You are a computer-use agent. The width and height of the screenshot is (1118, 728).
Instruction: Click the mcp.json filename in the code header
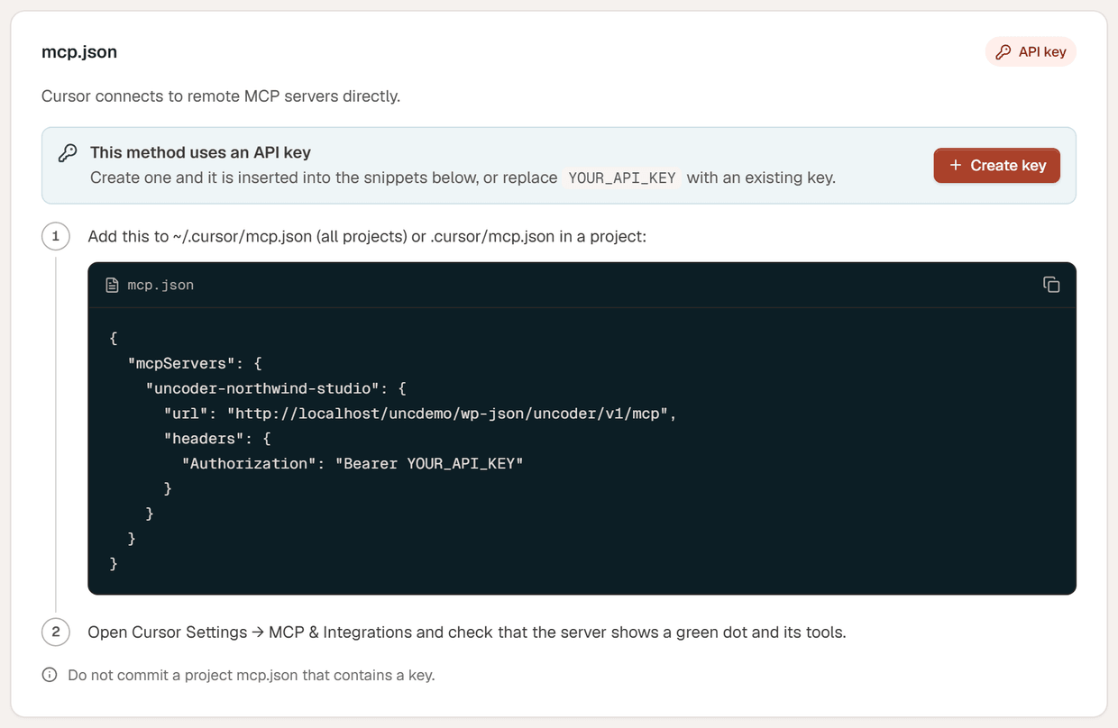pos(160,285)
